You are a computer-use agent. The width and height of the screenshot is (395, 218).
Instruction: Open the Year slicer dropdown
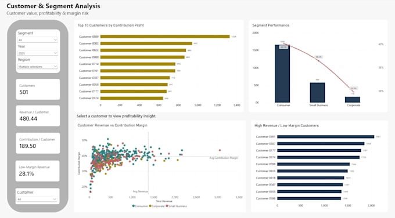tap(38, 53)
